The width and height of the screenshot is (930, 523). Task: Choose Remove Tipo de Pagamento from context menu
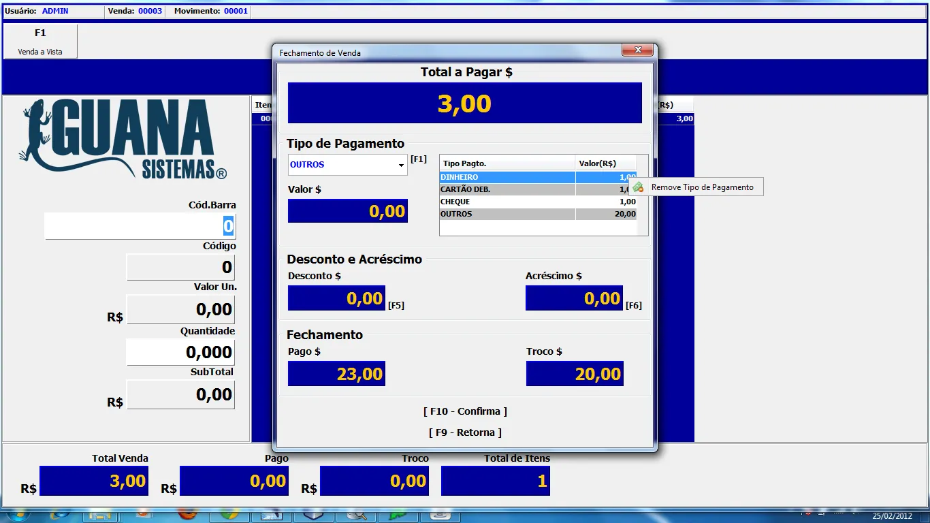click(x=696, y=187)
